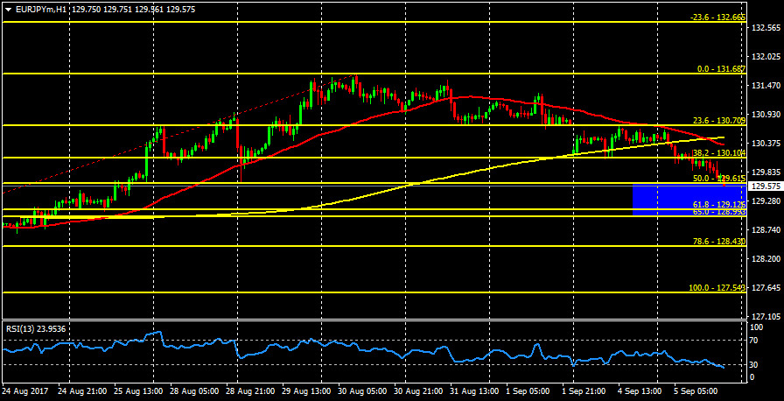The image size is (784, 401).
Task: Select the blue rectangle zone
Action: click(688, 200)
